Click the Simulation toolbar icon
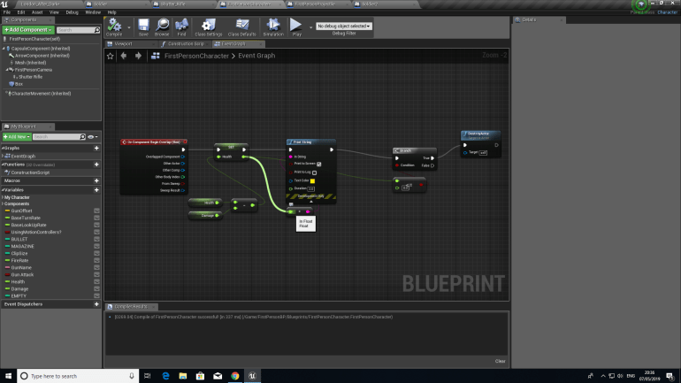Viewport: 681px width, 383px height. [273, 27]
